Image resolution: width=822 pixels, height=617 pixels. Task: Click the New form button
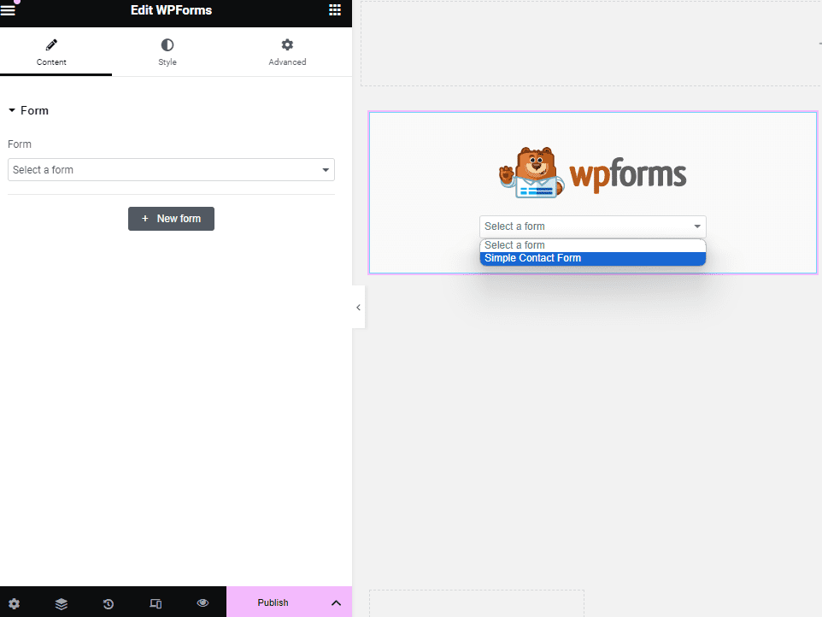point(171,219)
